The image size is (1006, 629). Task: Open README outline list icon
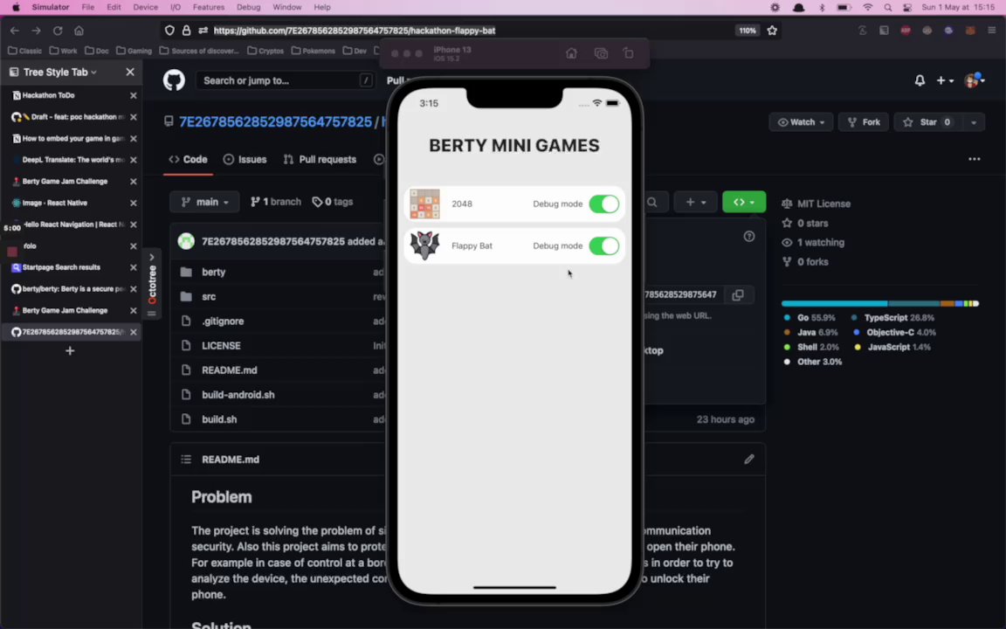186,459
